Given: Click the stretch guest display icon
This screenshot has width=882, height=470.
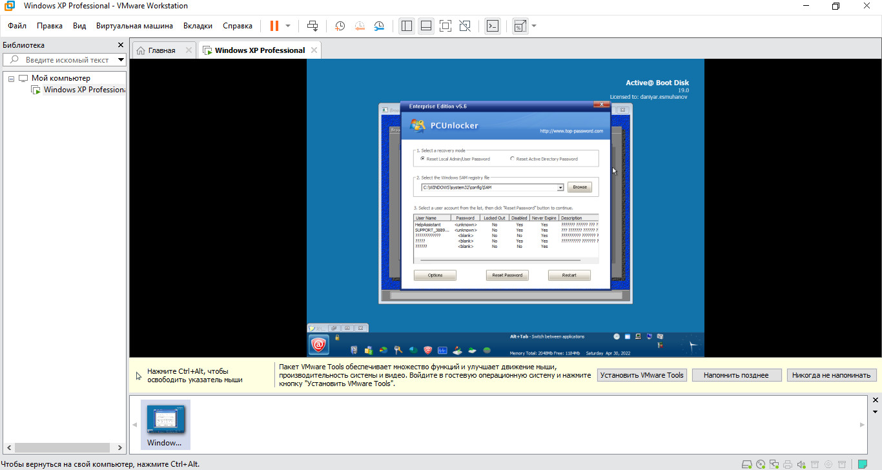Looking at the screenshot, I should click(x=520, y=26).
